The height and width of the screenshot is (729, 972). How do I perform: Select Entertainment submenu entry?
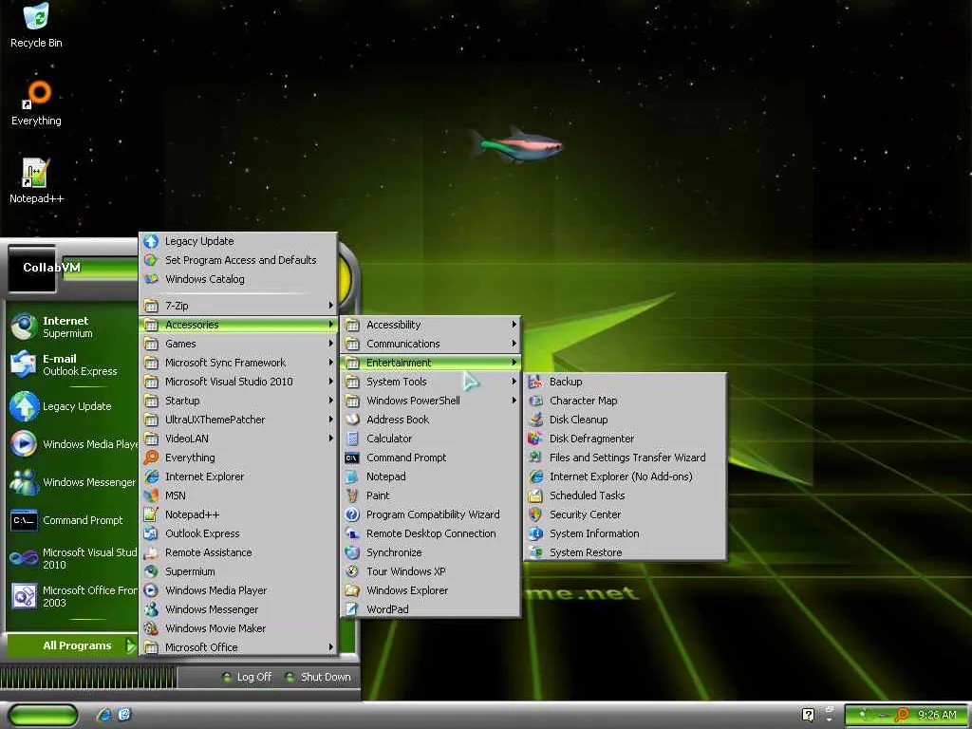point(431,363)
